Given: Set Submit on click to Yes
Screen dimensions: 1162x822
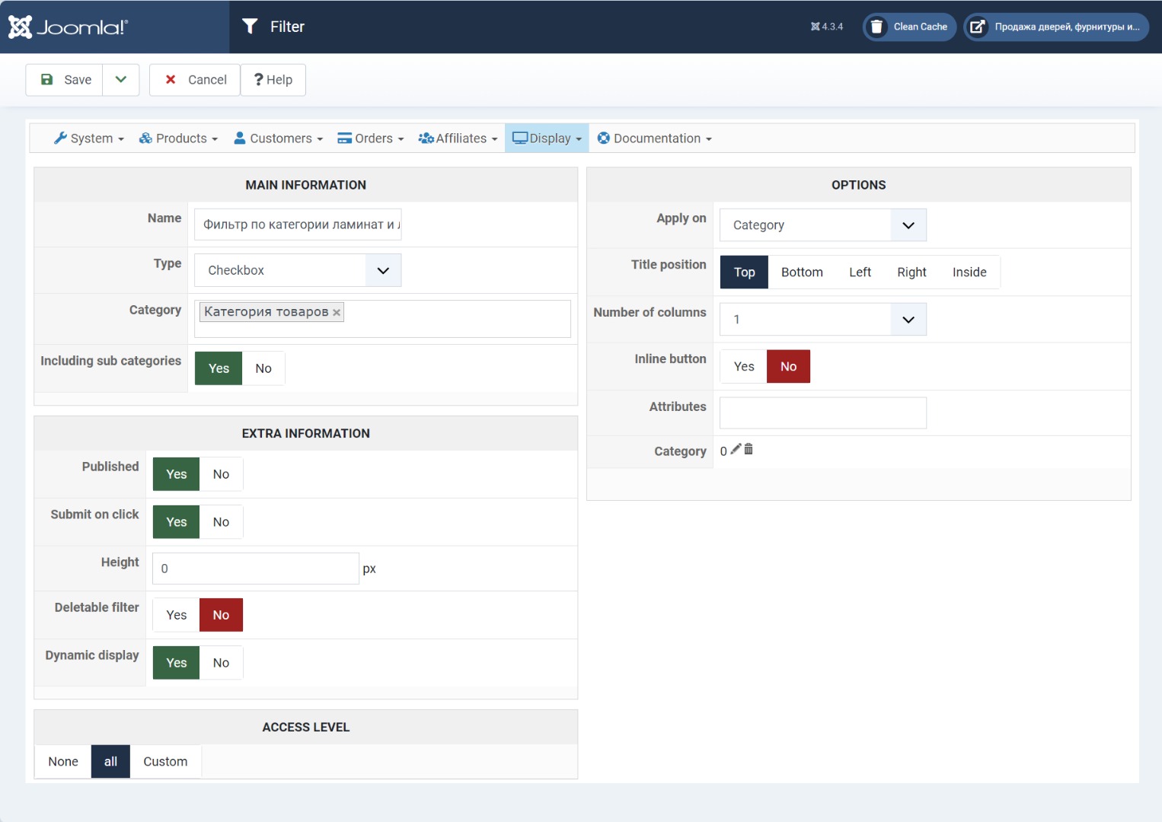Looking at the screenshot, I should (177, 522).
